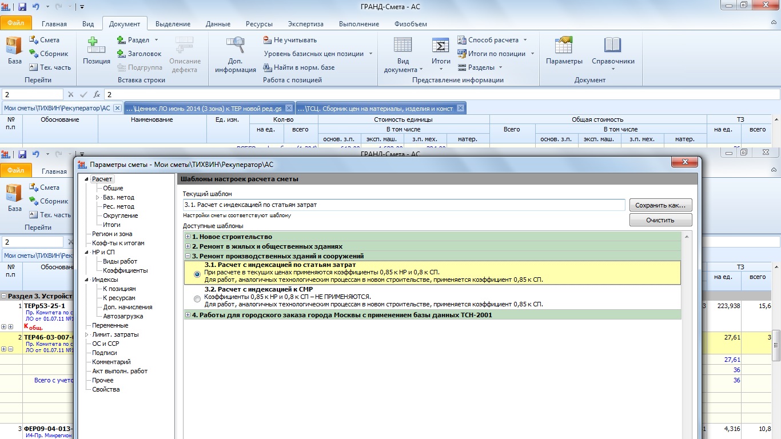
Task: Click the Очистить button
Action: (660, 219)
